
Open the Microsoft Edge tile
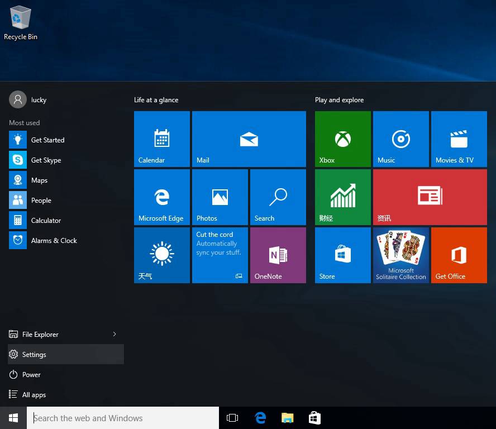[162, 197]
